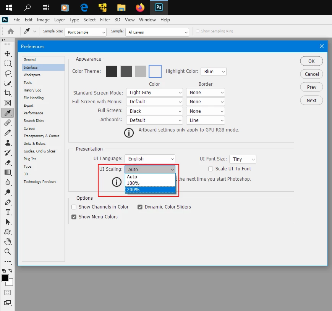Select the Healing Brush tool
This screenshot has height=311, width=332.
(8, 123)
